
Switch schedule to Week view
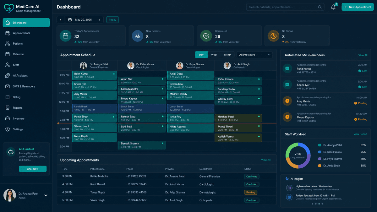[x=214, y=55]
